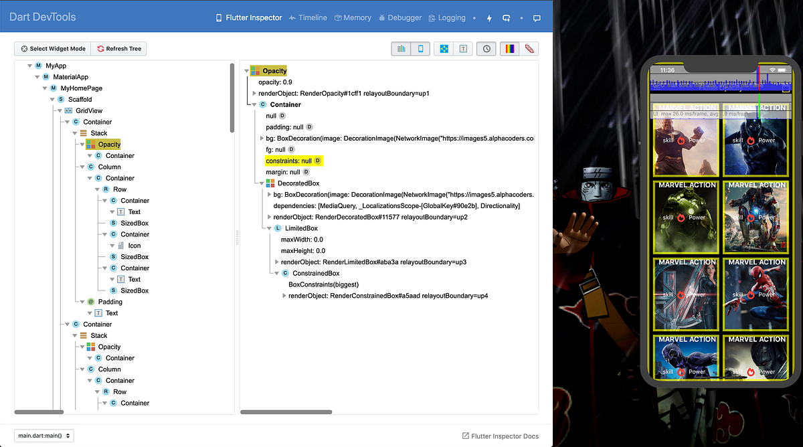This screenshot has width=803, height=447.
Task: Toggle the iOS platform phone button
Action: tap(420, 49)
